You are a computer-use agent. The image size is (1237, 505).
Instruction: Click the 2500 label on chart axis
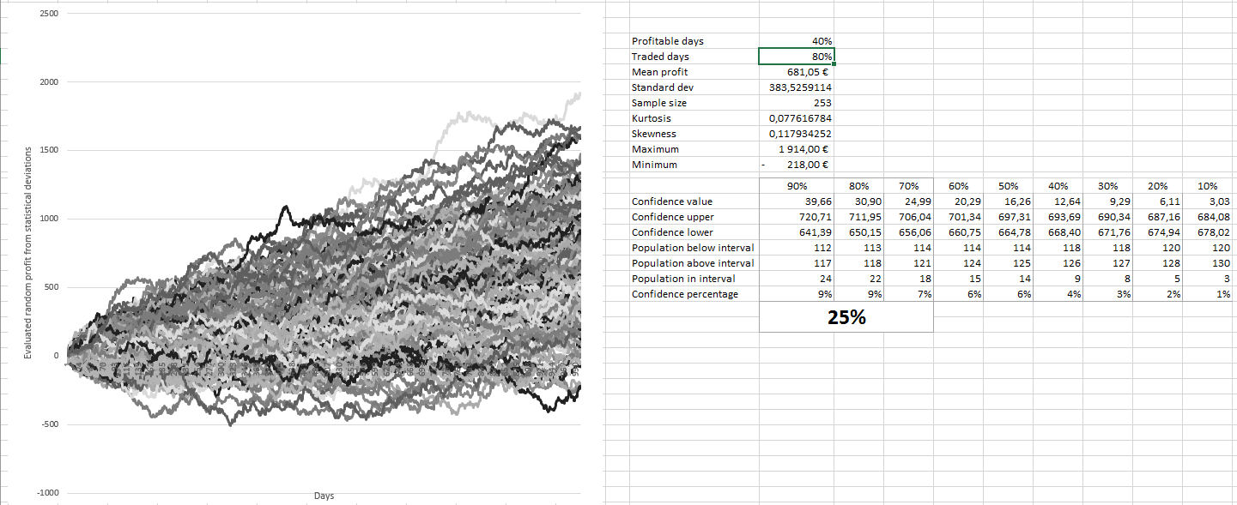click(x=49, y=14)
